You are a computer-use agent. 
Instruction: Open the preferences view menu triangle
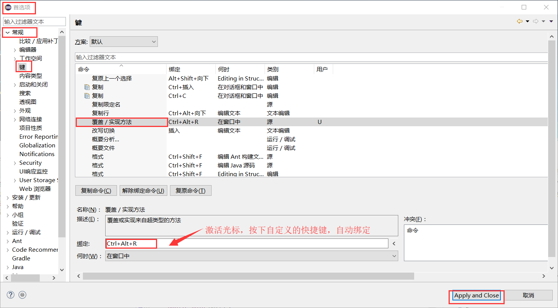(x=551, y=22)
